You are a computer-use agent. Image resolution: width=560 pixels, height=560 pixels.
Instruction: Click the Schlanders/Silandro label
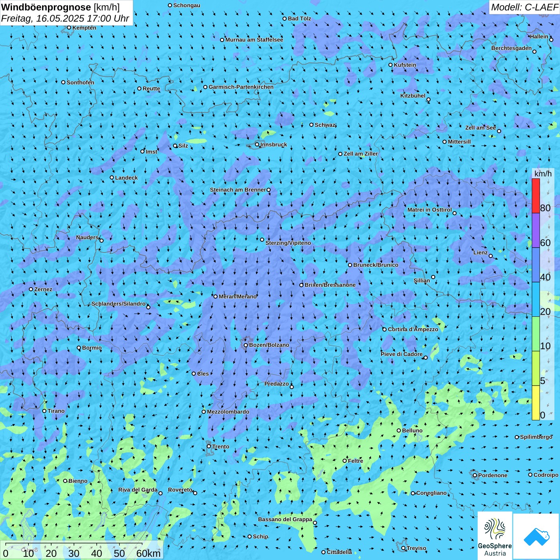tap(118, 304)
